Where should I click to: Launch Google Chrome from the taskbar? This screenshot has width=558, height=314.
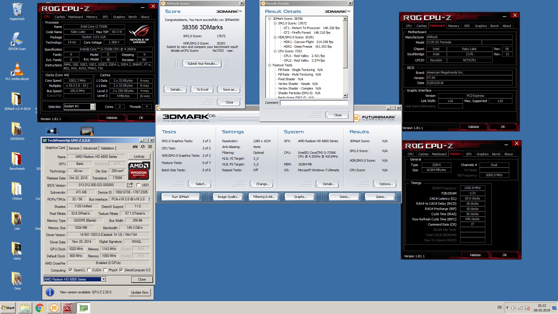40,308
